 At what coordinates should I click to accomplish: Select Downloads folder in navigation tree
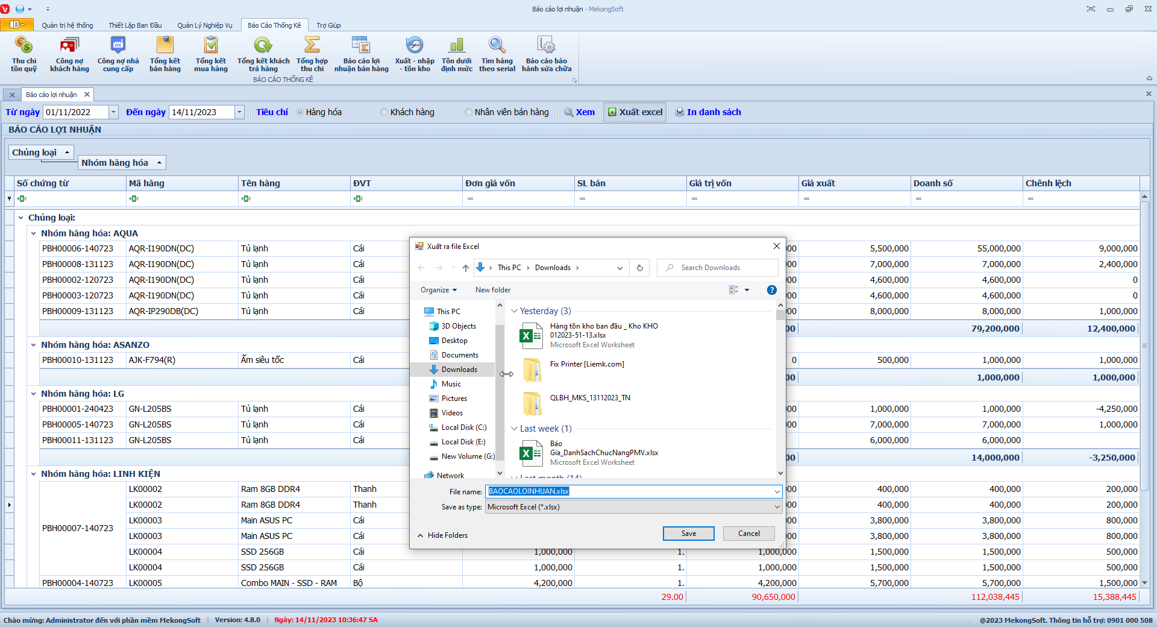(459, 370)
